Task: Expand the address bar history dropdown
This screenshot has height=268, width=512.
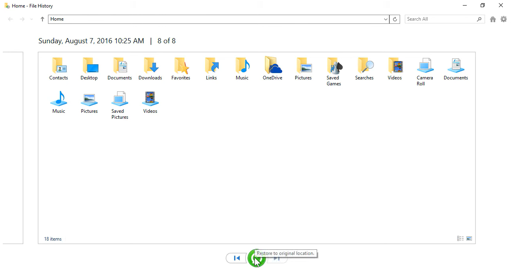Action: point(386,19)
